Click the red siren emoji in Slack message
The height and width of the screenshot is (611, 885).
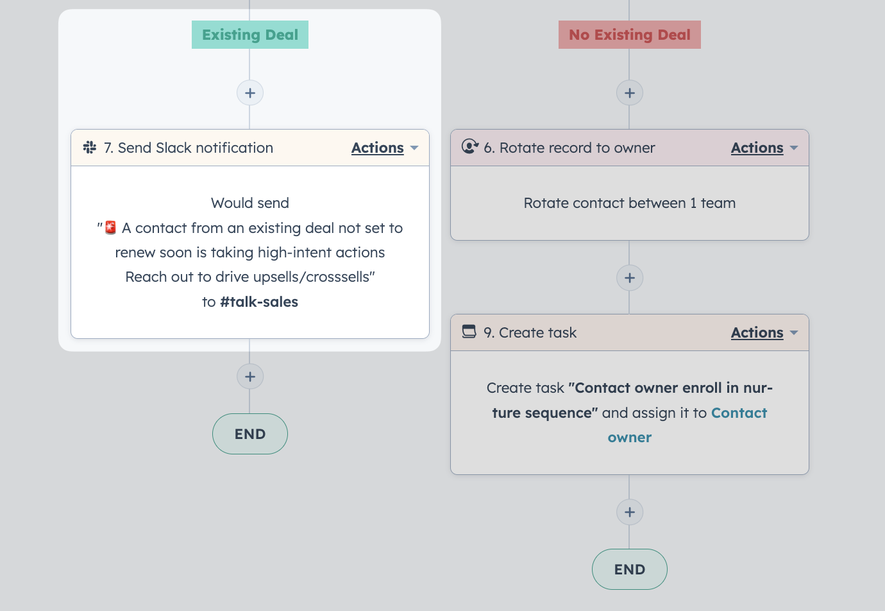coord(110,227)
